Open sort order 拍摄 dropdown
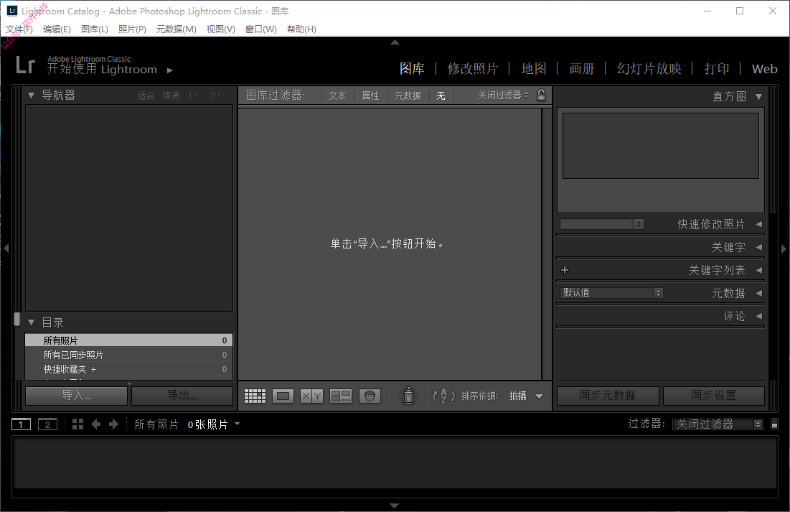 pos(518,396)
